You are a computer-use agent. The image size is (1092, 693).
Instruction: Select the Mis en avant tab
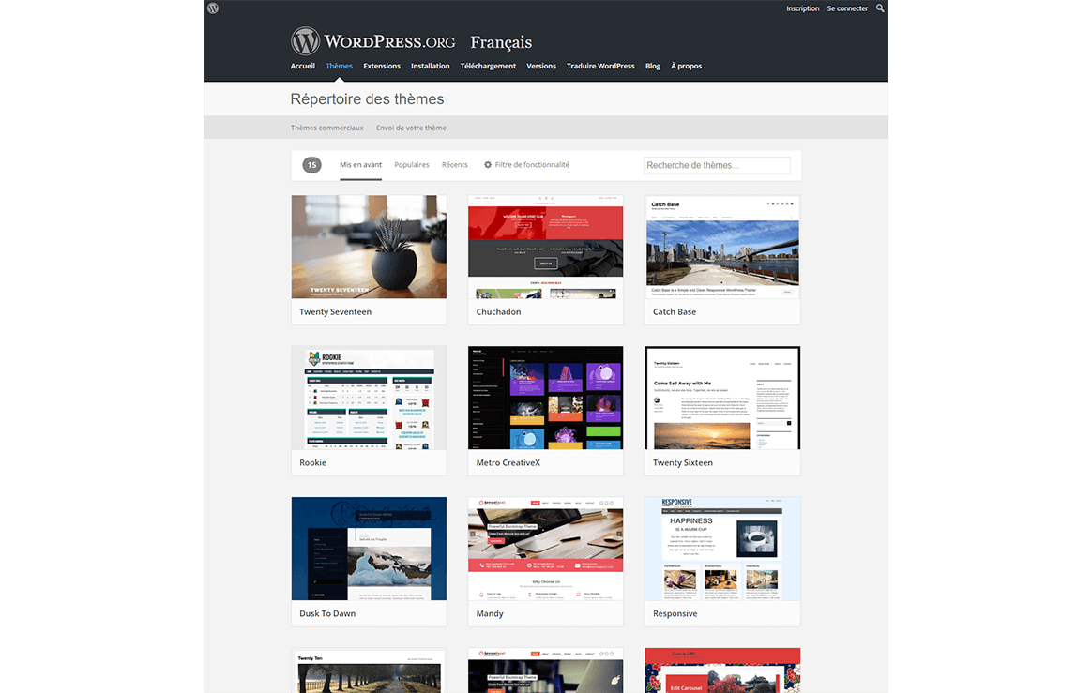coord(361,165)
